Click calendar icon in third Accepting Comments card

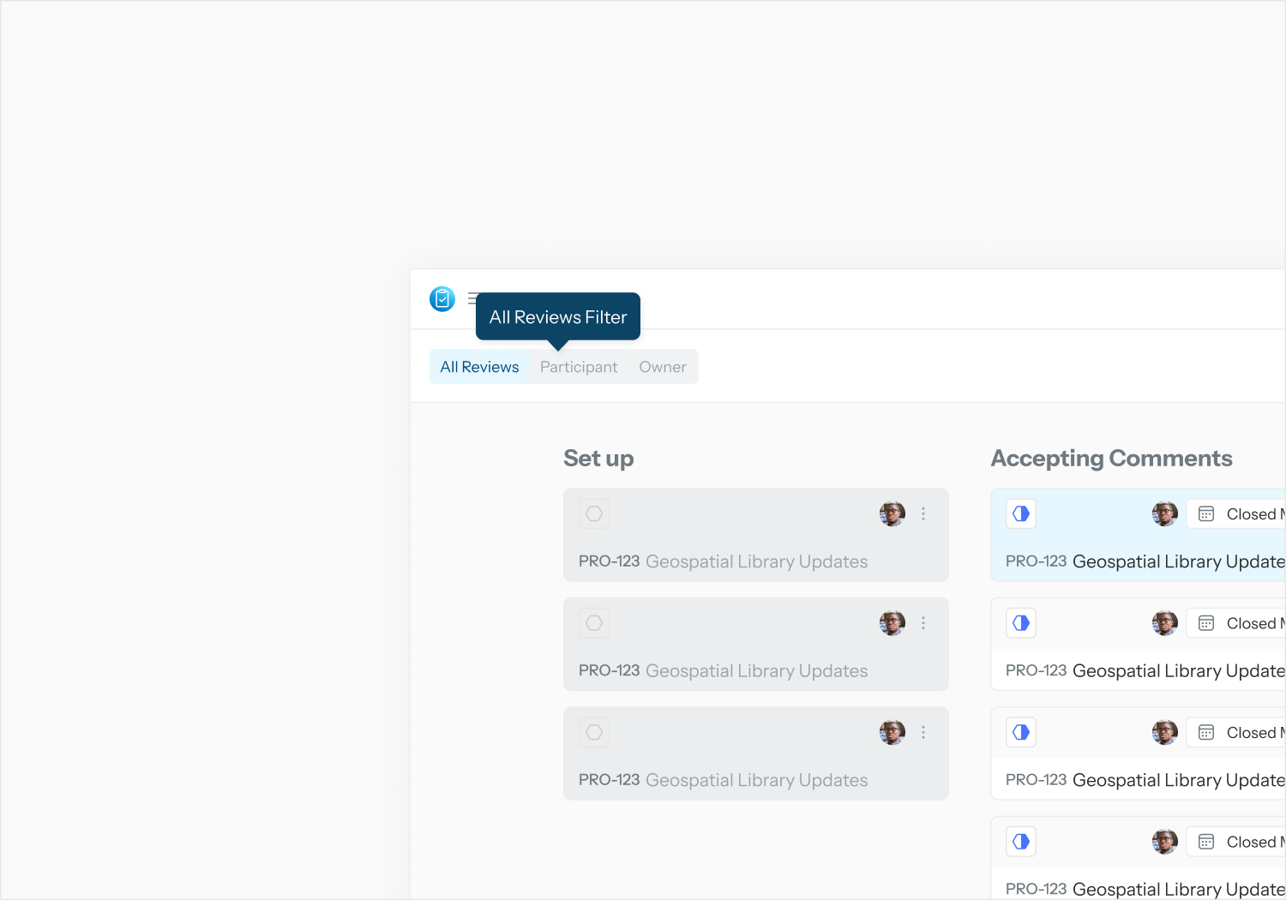(1206, 733)
